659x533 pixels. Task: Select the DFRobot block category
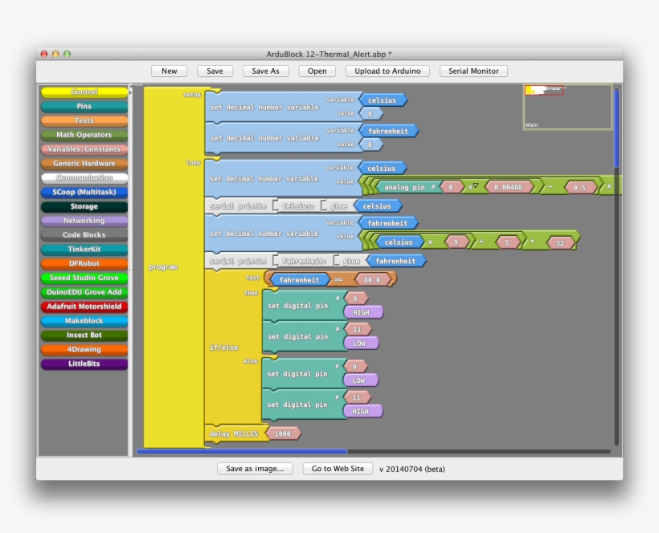[x=83, y=262]
